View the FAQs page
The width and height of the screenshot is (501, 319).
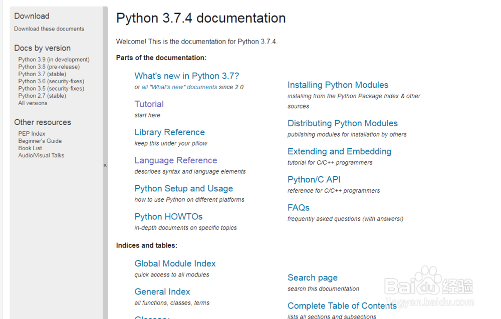pos(298,207)
